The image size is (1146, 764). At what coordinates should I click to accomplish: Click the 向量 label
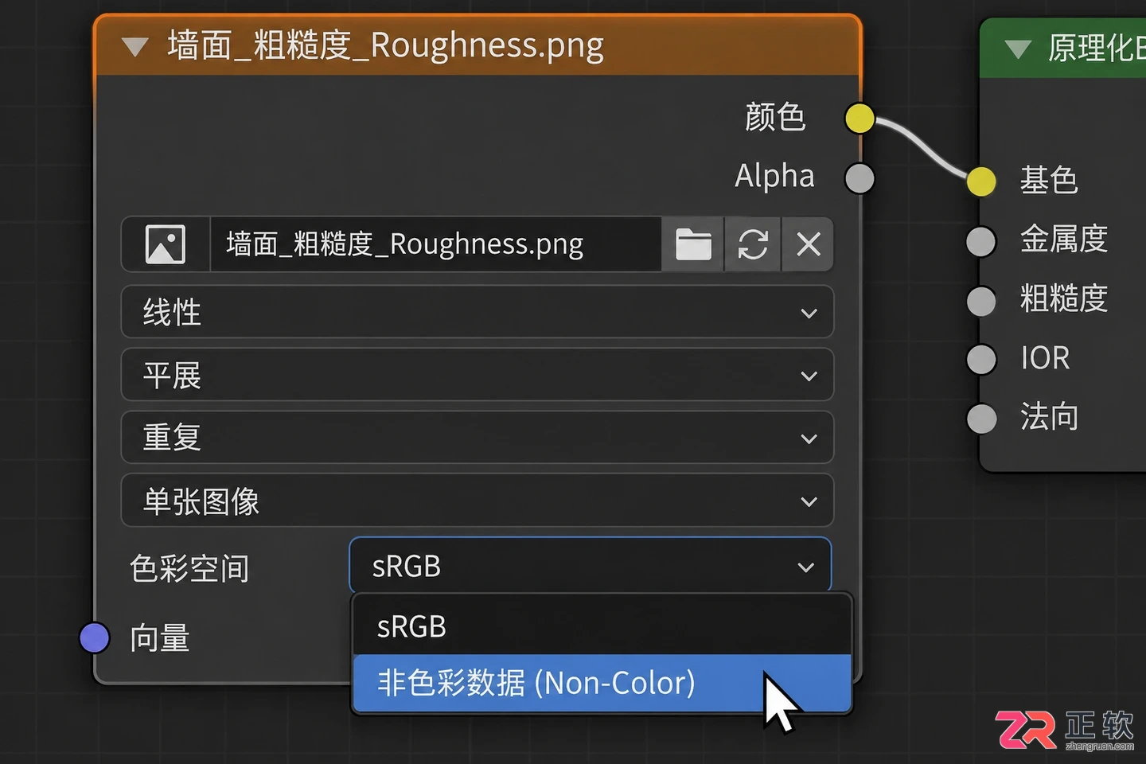(159, 638)
